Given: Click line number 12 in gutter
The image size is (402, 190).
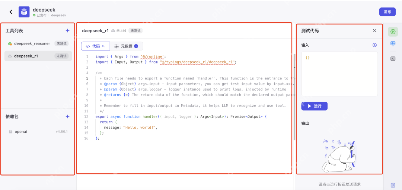Looking at the screenshot, I should pos(86,117).
